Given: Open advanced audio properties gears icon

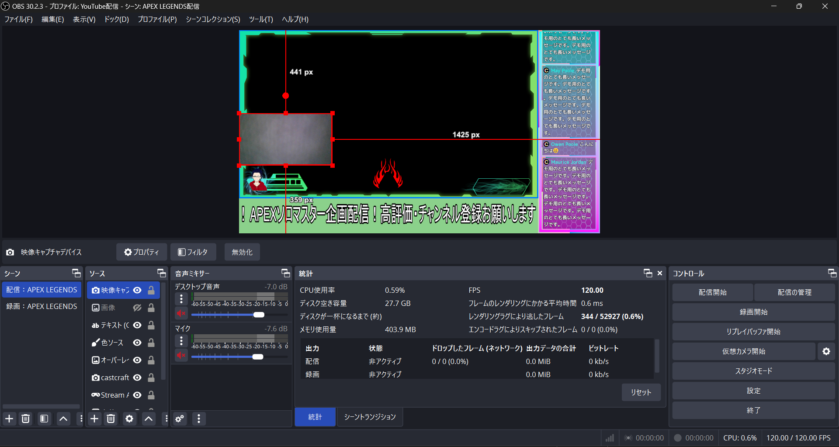Looking at the screenshot, I should 180,419.
